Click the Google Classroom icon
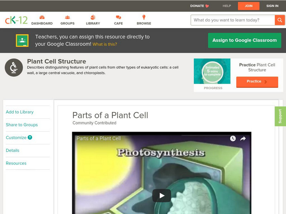The height and width of the screenshot is (214, 286). tap(22, 40)
